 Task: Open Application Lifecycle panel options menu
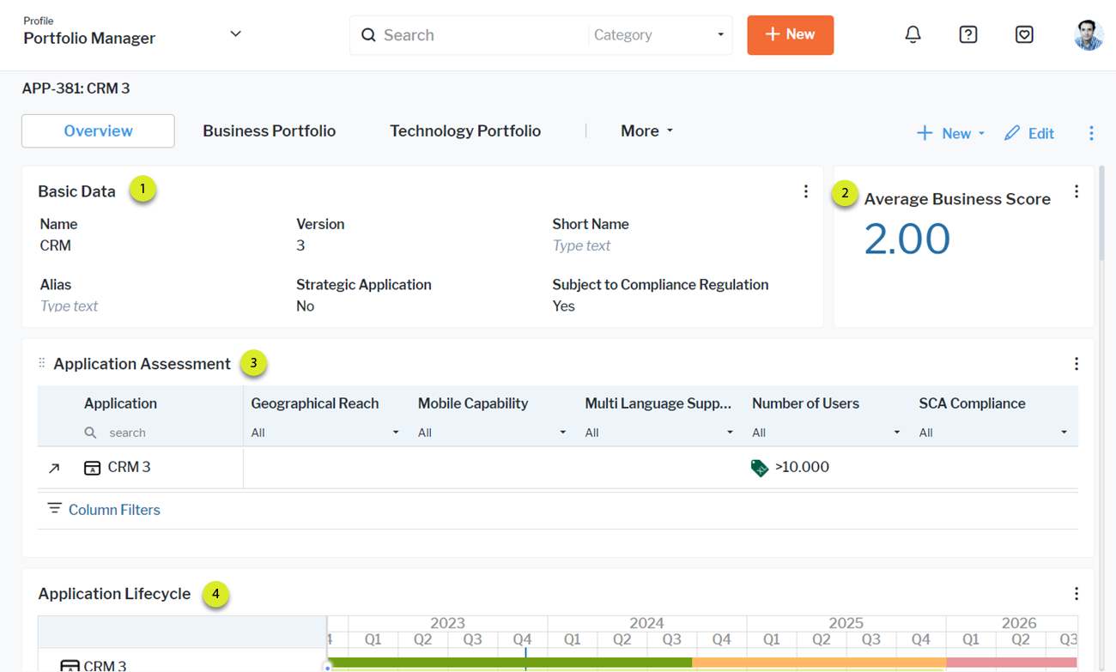click(x=1076, y=594)
